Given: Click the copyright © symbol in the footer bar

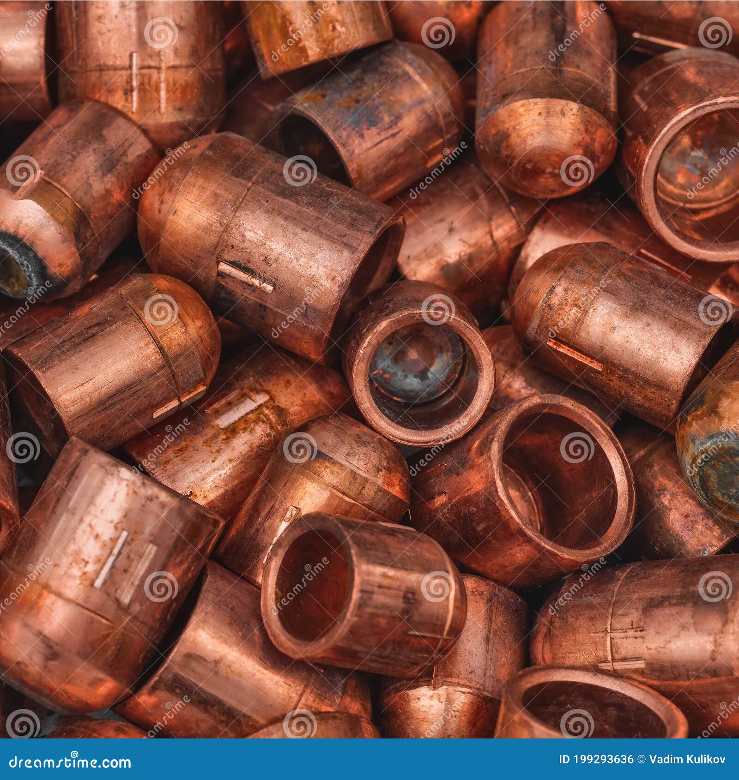Looking at the screenshot, I should pos(641,759).
